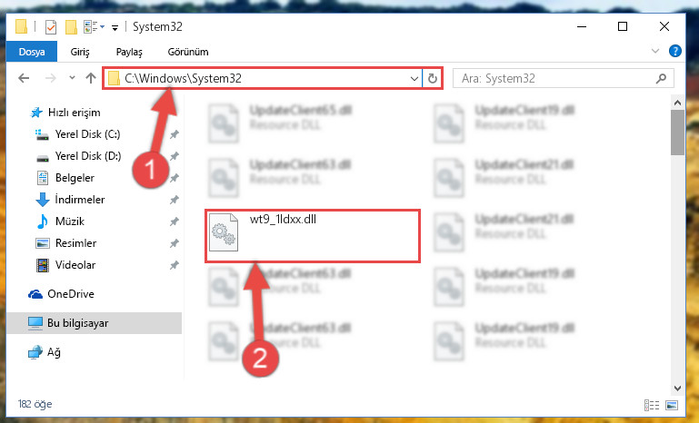Open the Görünüm ribbon tab

click(x=188, y=52)
